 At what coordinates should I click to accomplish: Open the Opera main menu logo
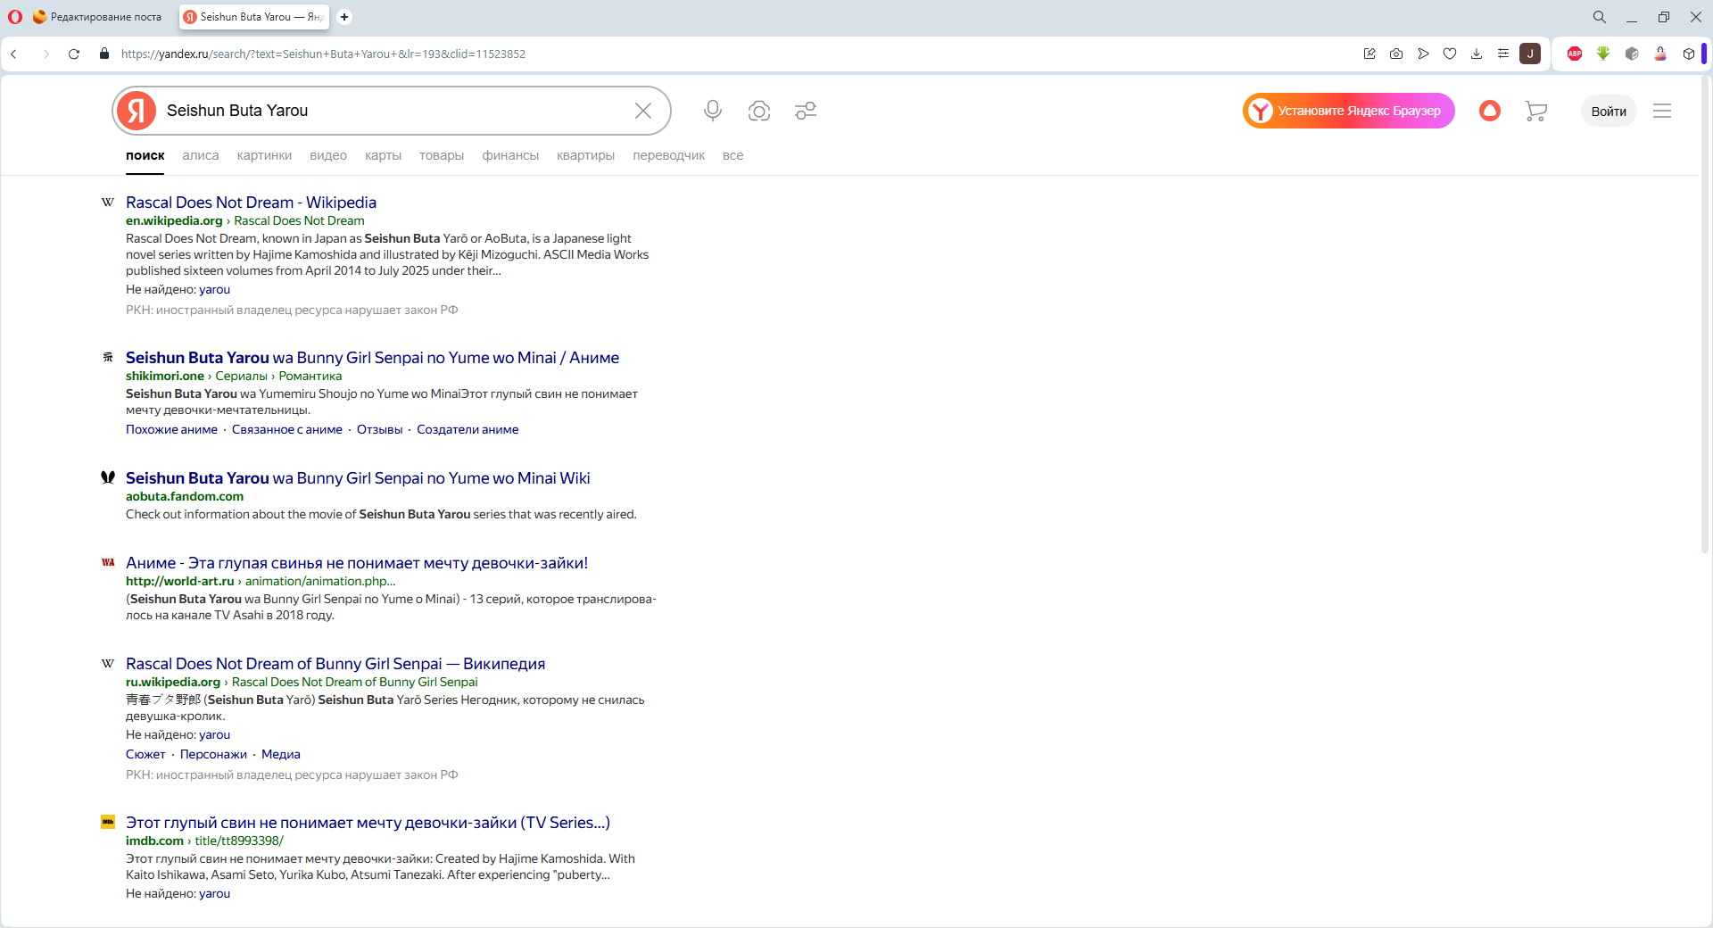click(15, 17)
